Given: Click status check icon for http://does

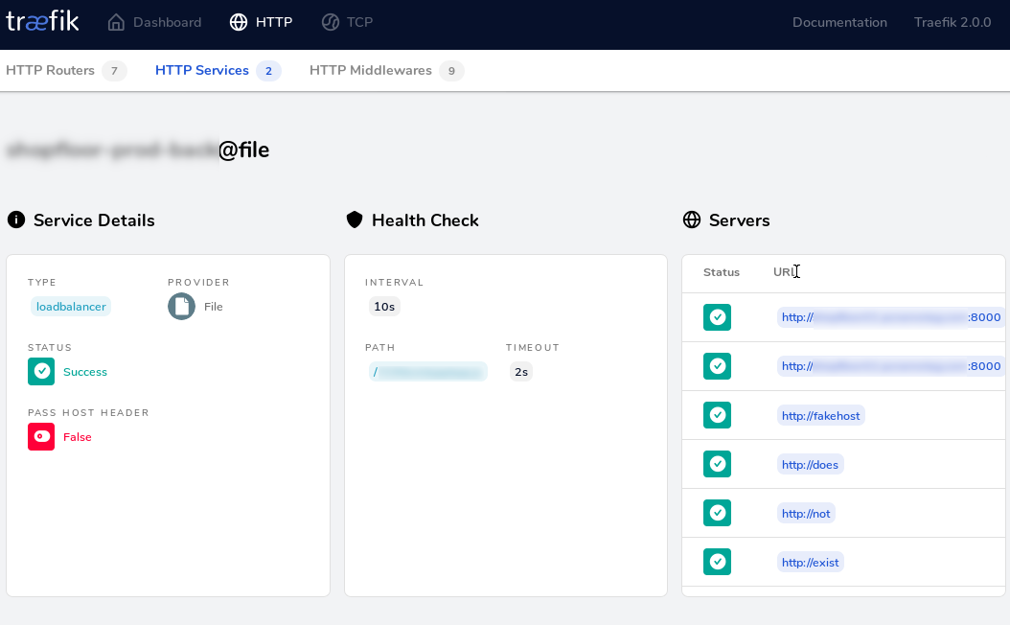Looking at the screenshot, I should coord(717,464).
